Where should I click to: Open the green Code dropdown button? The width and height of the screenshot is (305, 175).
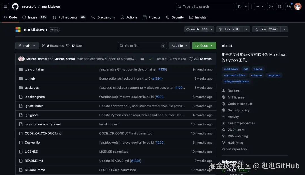coord(204,46)
